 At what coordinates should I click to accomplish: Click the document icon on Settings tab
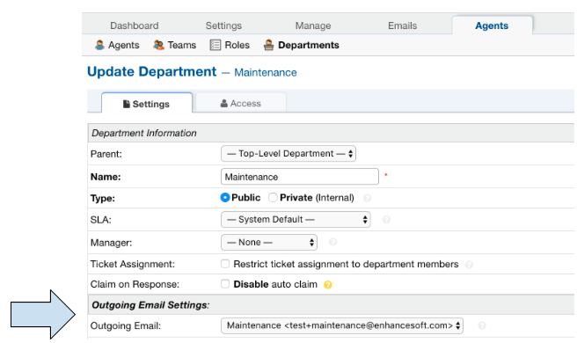pyautogui.click(x=127, y=104)
